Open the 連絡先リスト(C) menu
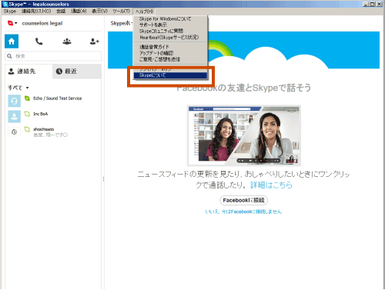This screenshot has height=290, width=385. (x=36, y=12)
